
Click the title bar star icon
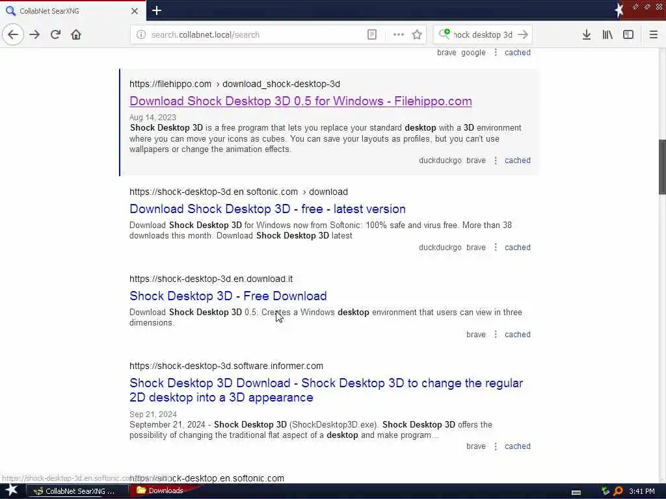(619, 10)
